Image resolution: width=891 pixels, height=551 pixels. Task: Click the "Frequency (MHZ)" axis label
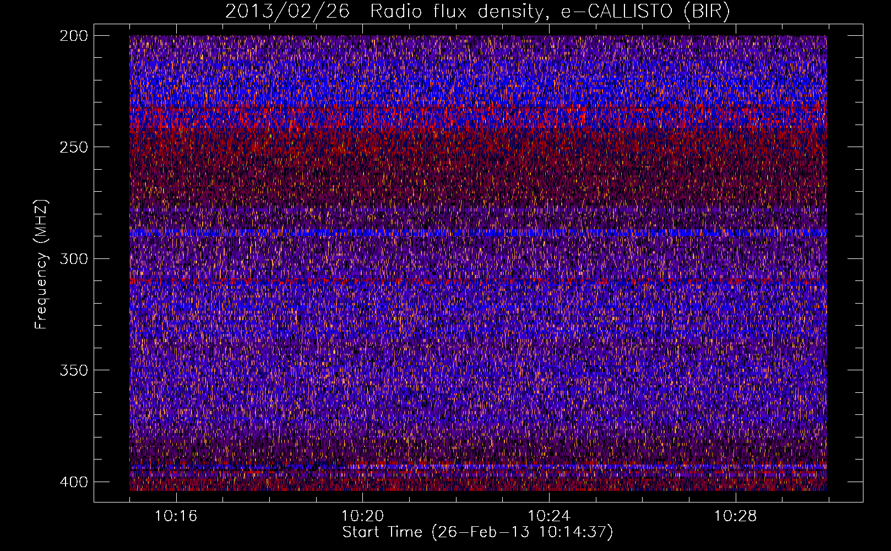click(x=41, y=264)
